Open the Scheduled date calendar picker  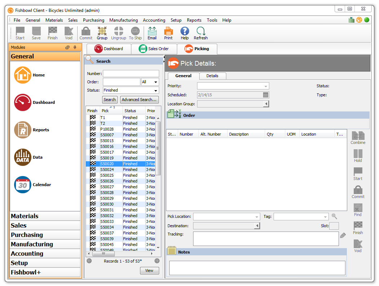click(266, 95)
